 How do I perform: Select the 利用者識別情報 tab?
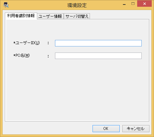21,16
